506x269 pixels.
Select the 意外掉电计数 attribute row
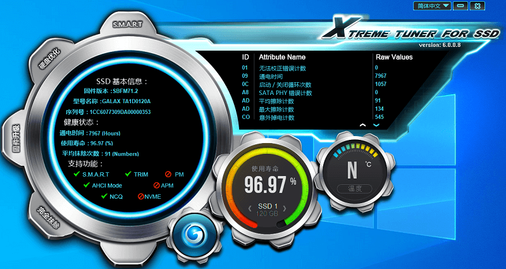pos(314,118)
